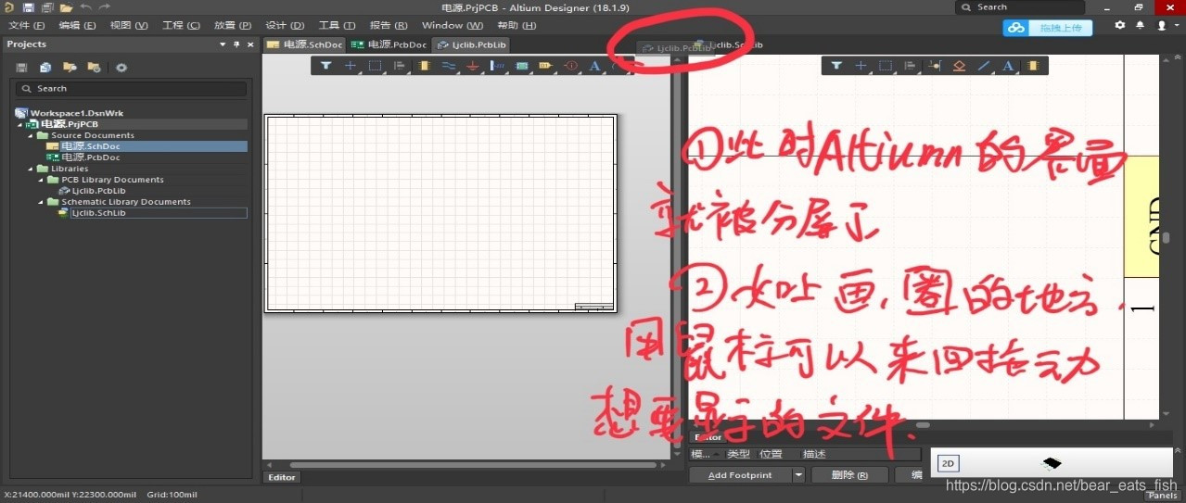Click the Projects panel save icon
Viewport: 1186px width, 503px height.
point(21,68)
